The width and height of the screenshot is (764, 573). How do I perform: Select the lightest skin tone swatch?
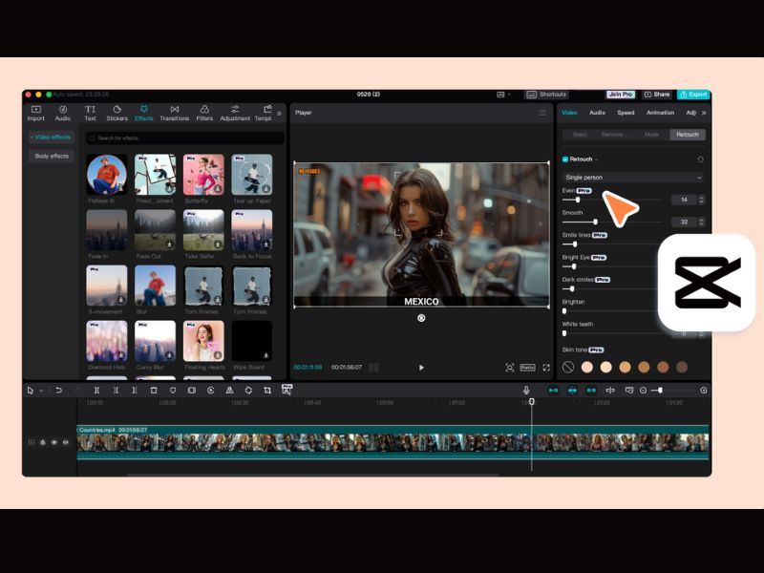click(587, 367)
